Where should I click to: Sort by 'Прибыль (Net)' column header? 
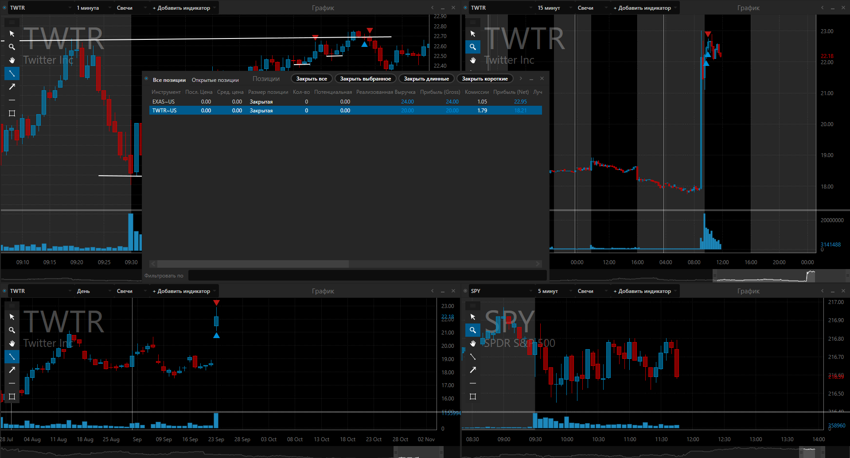511,92
